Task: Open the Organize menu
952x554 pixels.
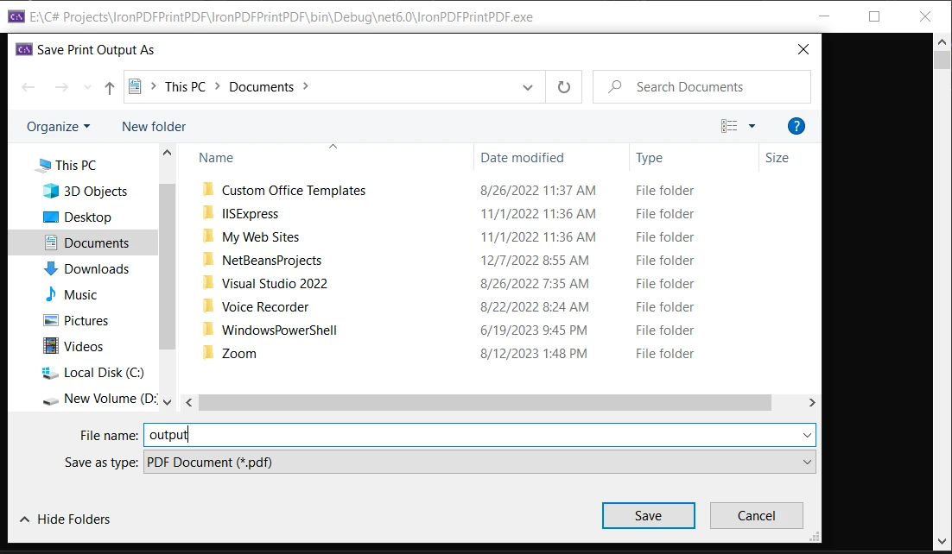Action: [58, 126]
